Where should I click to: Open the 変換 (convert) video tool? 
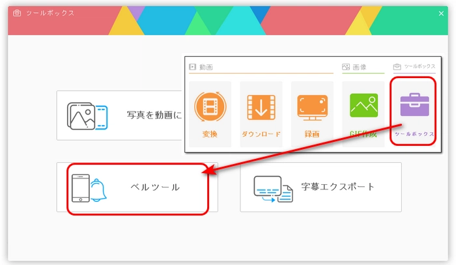point(210,114)
